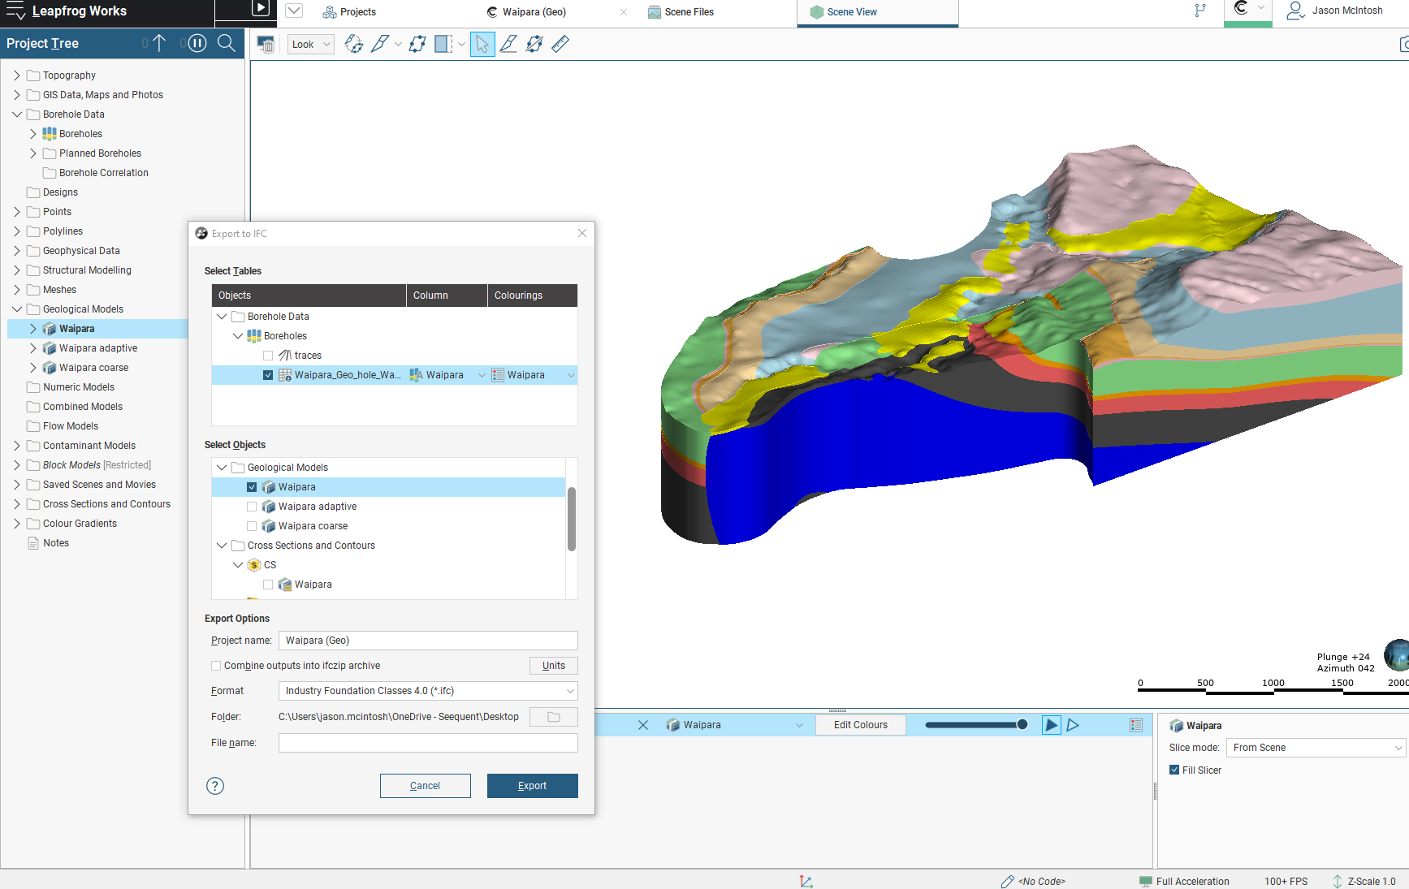Switch to the Scene Files tab
The image size is (1409, 889).
pos(681,12)
